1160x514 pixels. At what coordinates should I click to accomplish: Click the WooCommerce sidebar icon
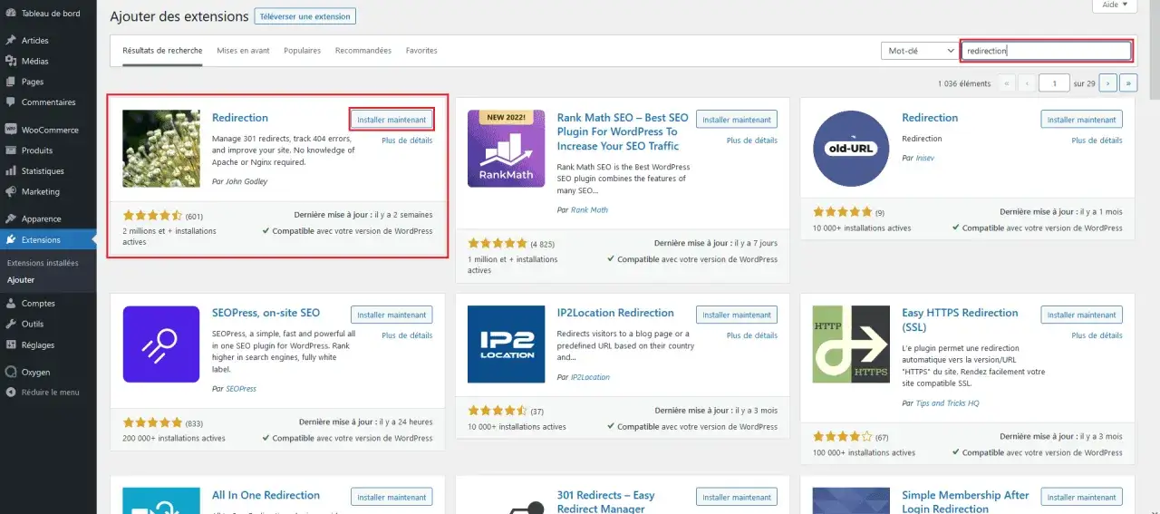pos(11,130)
